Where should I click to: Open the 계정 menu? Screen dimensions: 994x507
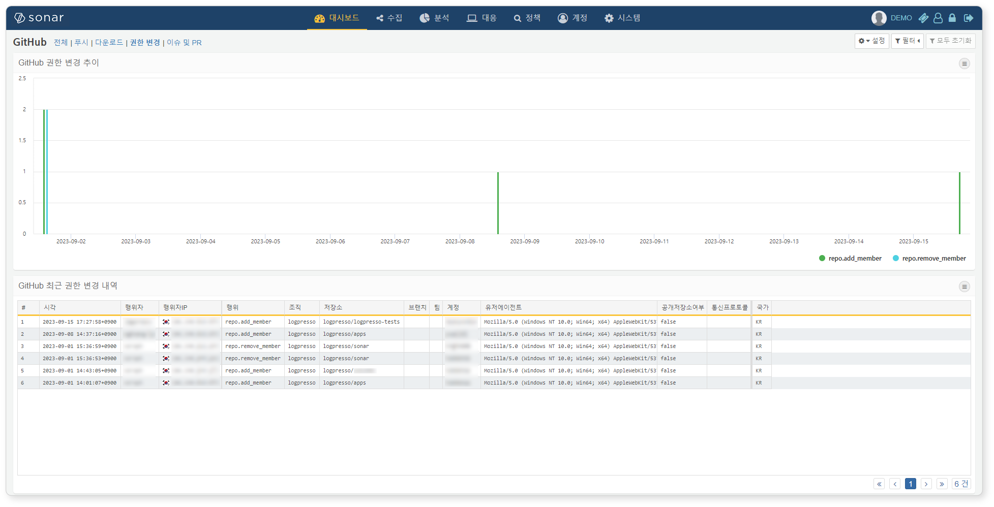(573, 18)
